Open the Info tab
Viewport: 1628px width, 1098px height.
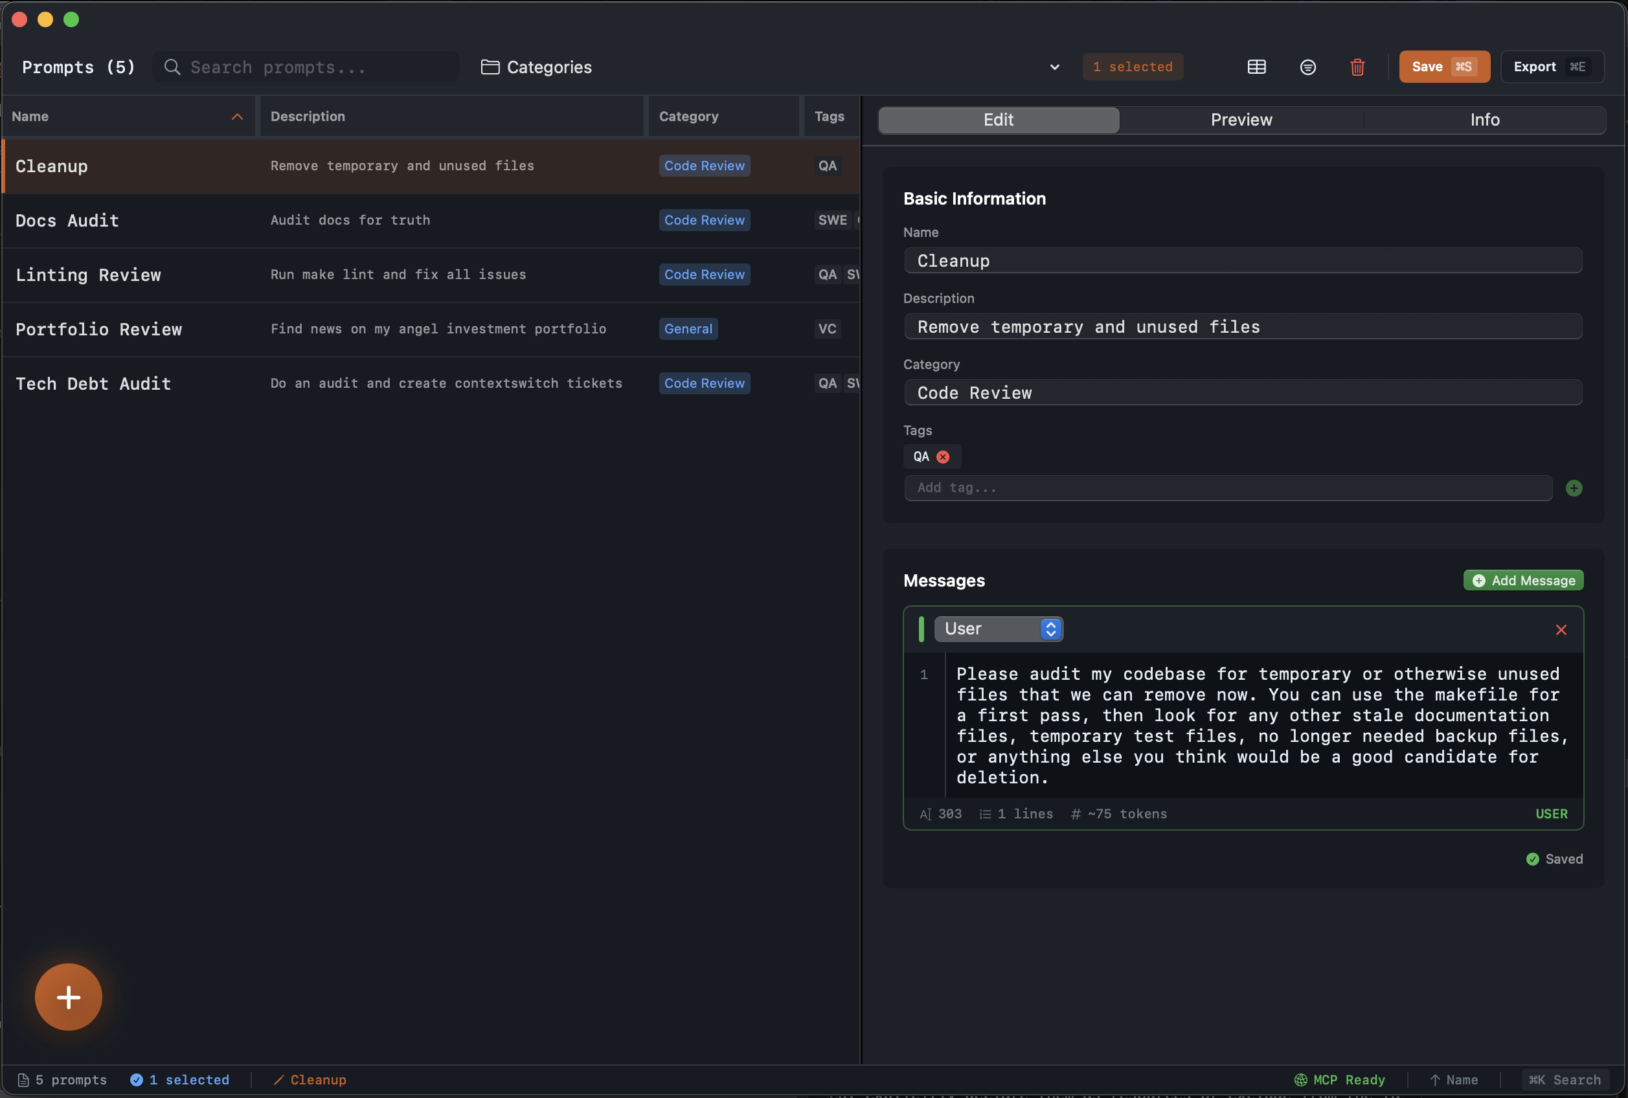tap(1484, 120)
